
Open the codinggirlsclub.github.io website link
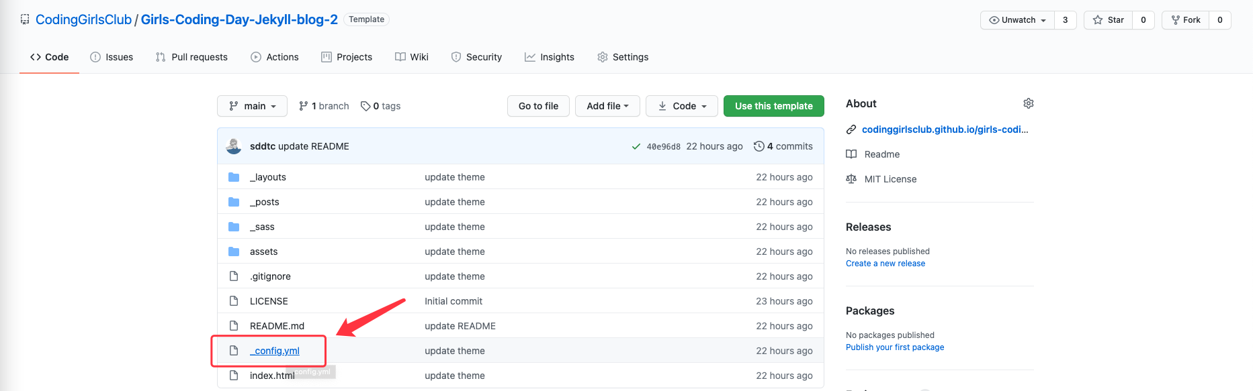(x=945, y=129)
